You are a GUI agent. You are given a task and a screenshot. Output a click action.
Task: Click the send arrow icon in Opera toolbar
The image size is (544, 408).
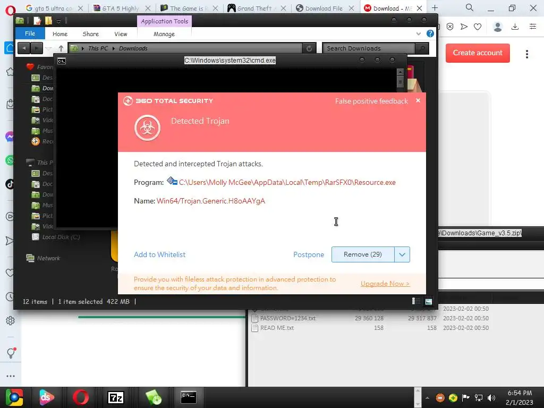point(464,27)
